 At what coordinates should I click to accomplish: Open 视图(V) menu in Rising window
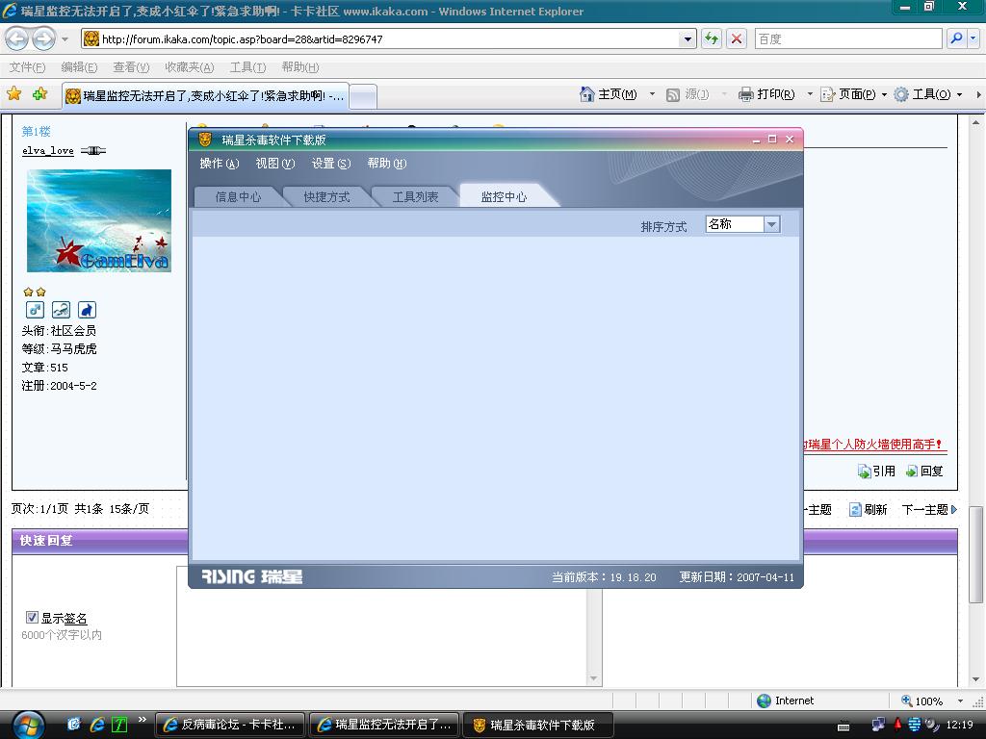click(274, 164)
